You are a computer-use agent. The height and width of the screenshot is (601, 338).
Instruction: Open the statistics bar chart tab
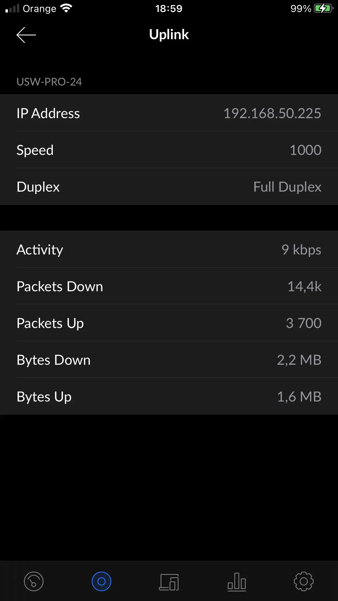click(236, 582)
